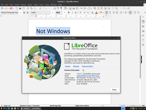Click the Copy icon in toolbar
Image resolution: width=146 pixels, height=110 pixels.
tap(32, 8)
